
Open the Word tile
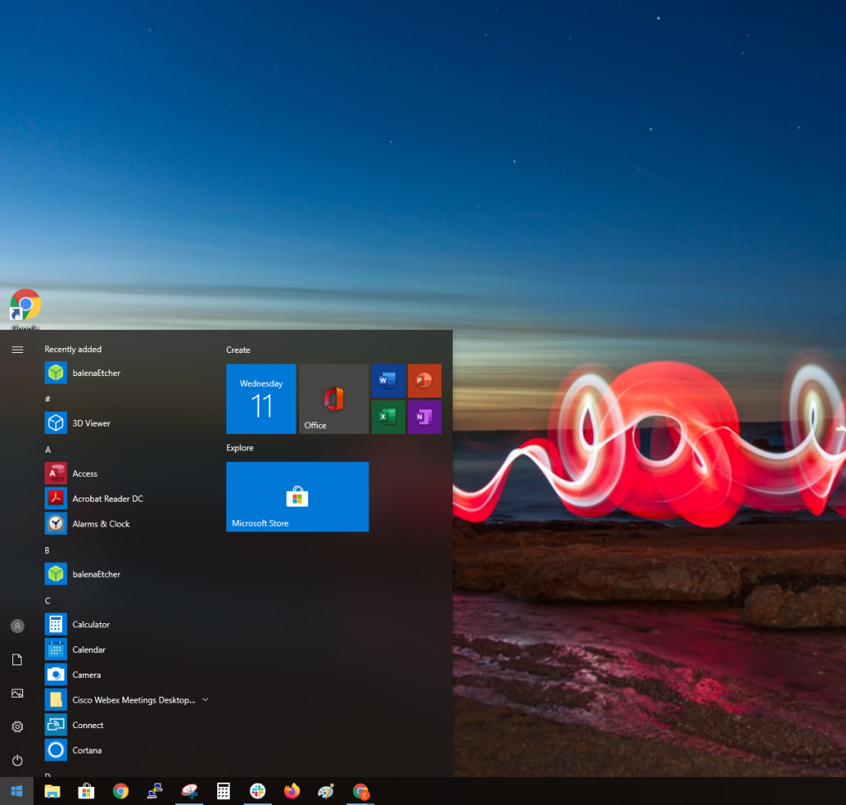[x=387, y=380]
